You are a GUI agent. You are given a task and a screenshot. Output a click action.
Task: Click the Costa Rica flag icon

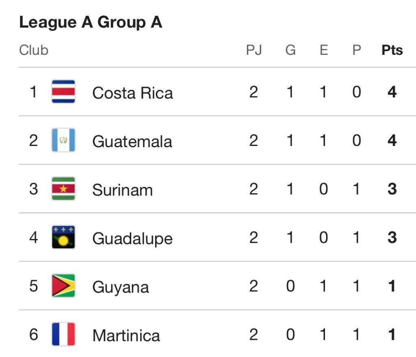click(x=63, y=91)
